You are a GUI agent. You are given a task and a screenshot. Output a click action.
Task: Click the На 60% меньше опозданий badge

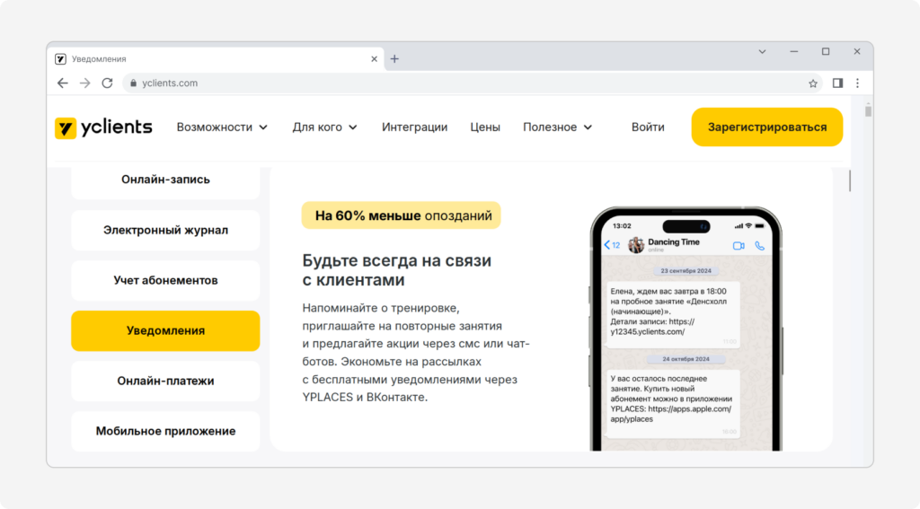(x=402, y=215)
